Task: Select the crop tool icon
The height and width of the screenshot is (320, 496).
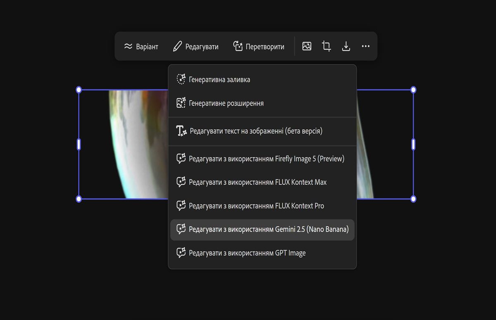Action: coord(327,46)
